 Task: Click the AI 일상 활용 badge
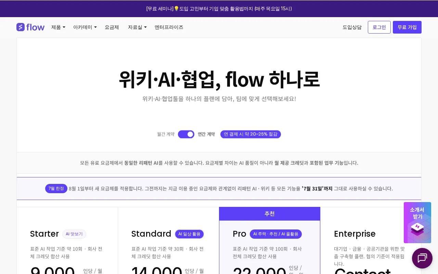click(x=189, y=234)
